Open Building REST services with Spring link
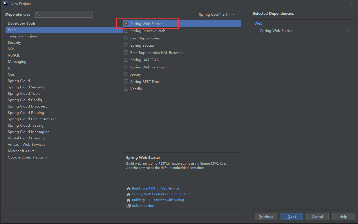Image resolution: width=358 pixels, height=224 pixels. click(158, 200)
